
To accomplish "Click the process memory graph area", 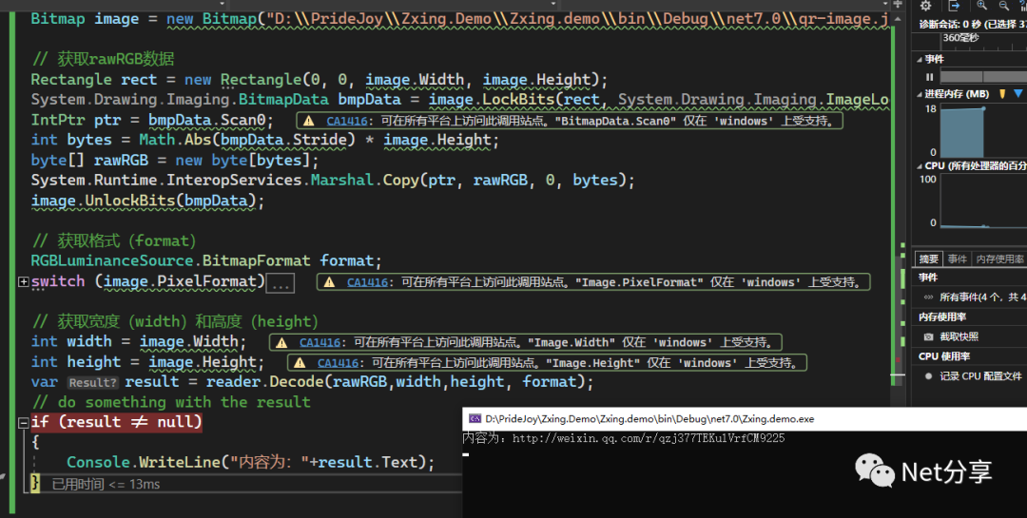I will click(984, 129).
